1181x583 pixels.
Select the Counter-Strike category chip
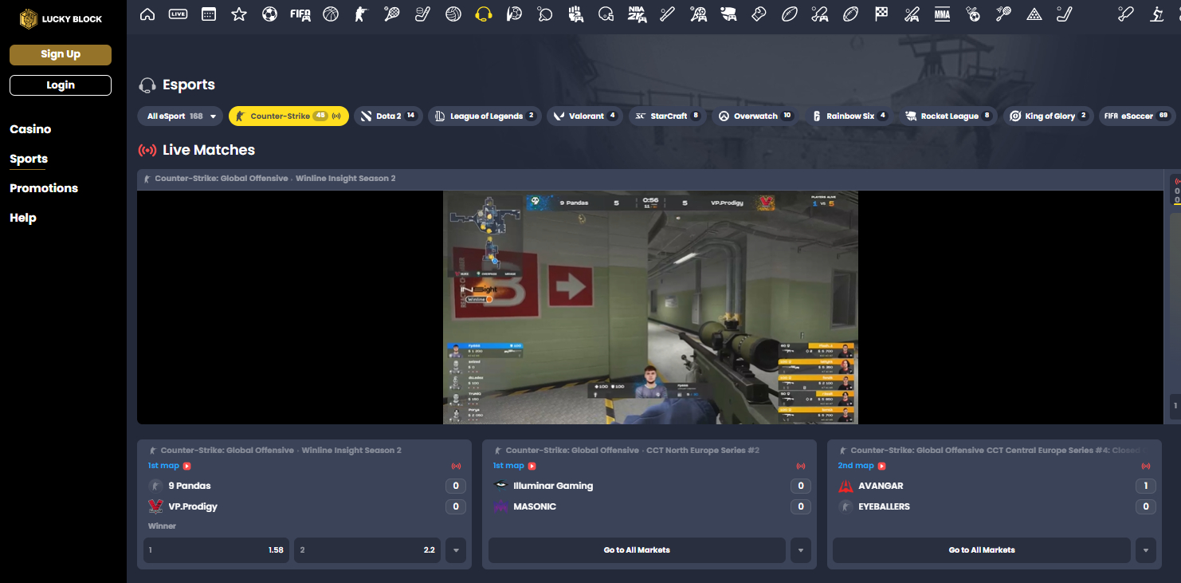[x=288, y=116]
